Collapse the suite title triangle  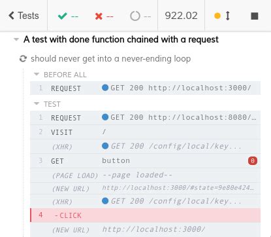16,39
